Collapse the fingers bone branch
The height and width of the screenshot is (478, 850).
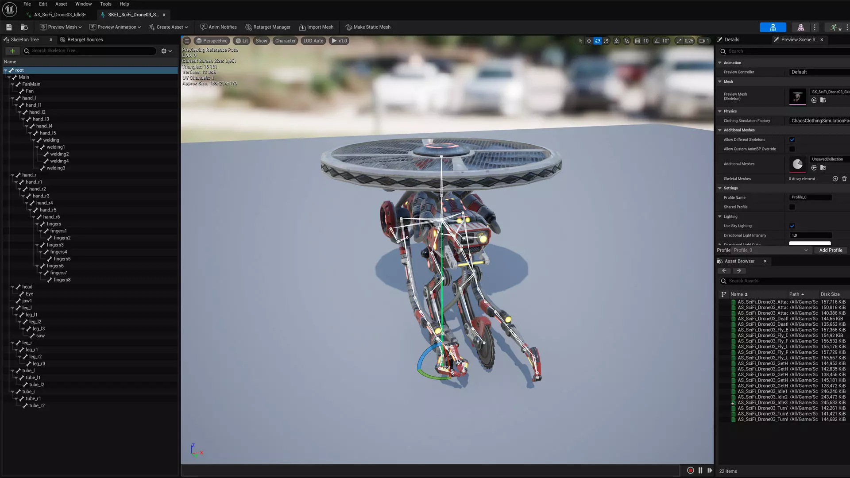click(37, 224)
